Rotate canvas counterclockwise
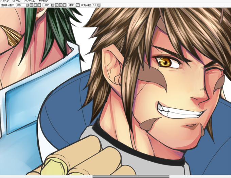Viewport: 231px width, 178px height. click(x=57, y=5)
